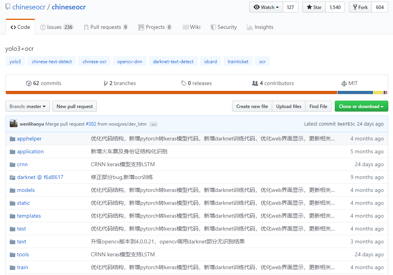Open the crnn row commit message 'CRNN keras模型支持LSTM'
393x275 pixels.
pos(123,164)
